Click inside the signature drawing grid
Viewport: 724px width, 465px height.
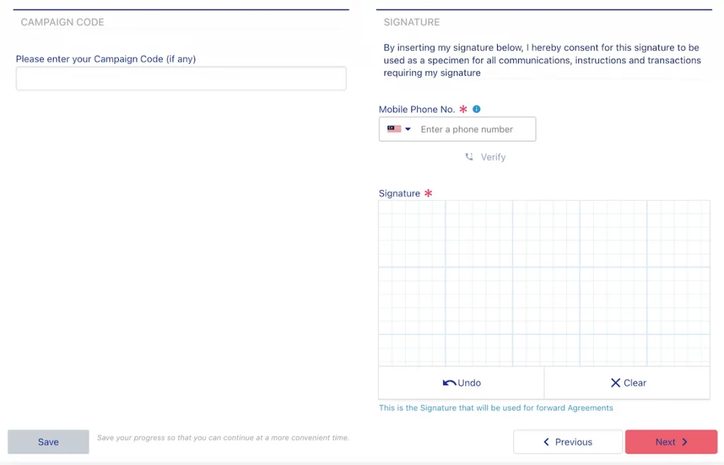point(544,283)
